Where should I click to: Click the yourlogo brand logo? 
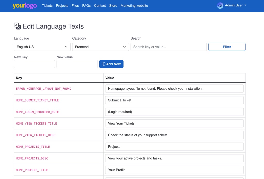25,6
